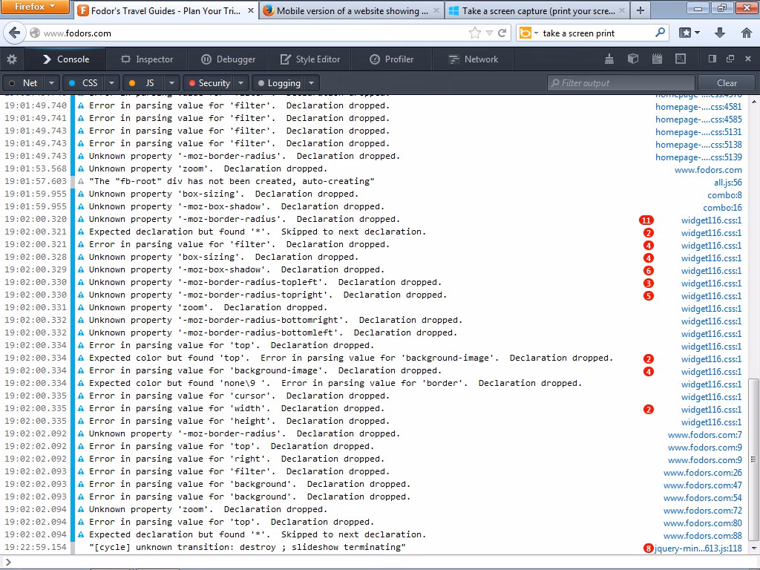Viewport: 760px width, 570px height.
Task: Bookmark this page with the star icon
Action: (x=475, y=33)
